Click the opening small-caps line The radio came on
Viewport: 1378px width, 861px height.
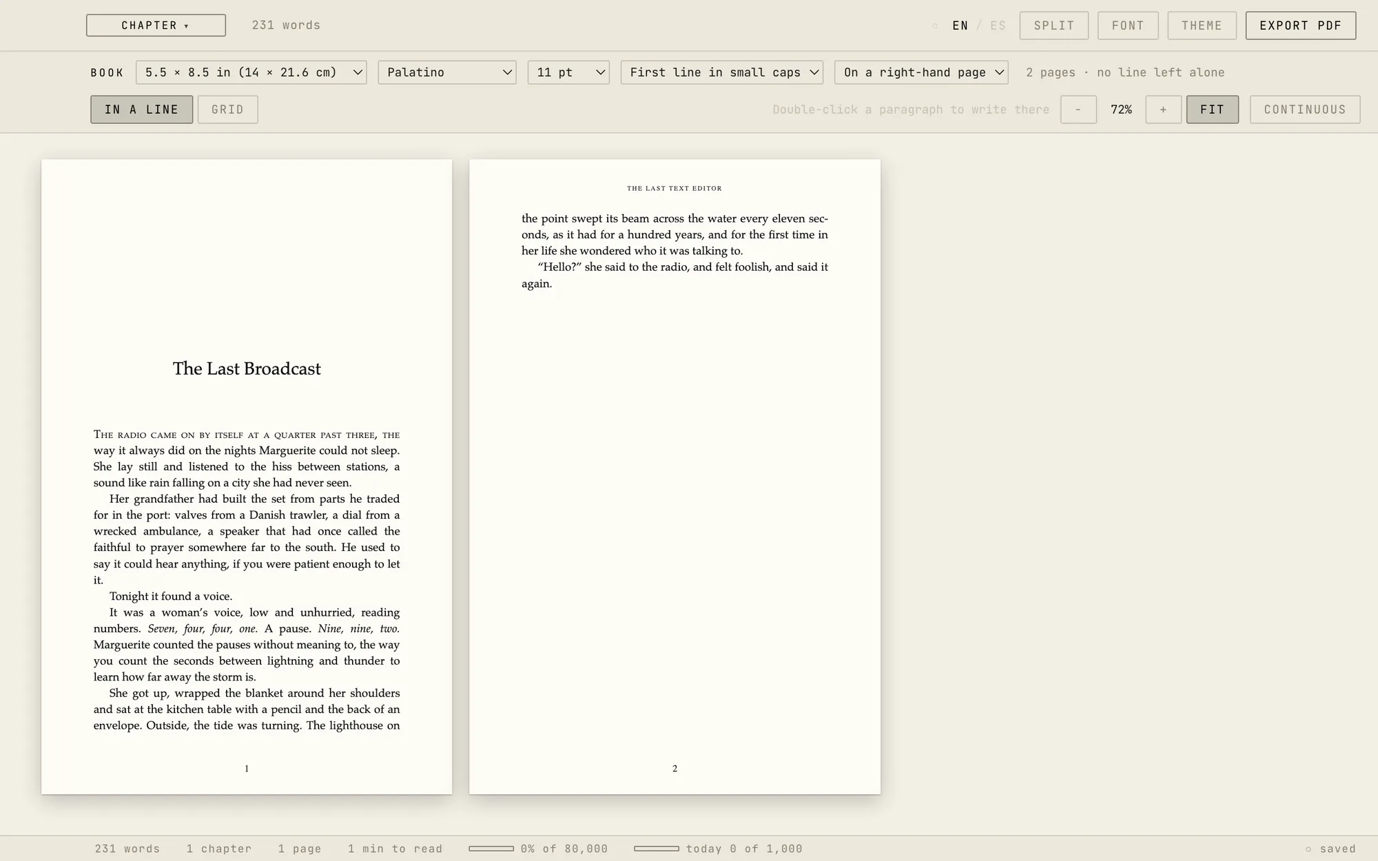point(247,435)
